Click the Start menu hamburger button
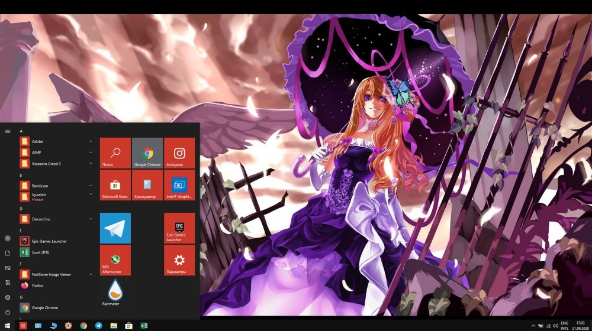 8,131
